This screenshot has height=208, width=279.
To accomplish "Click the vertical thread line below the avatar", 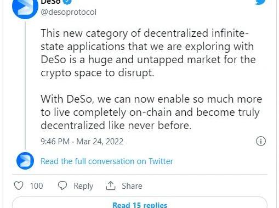I will tap(25, 86).
